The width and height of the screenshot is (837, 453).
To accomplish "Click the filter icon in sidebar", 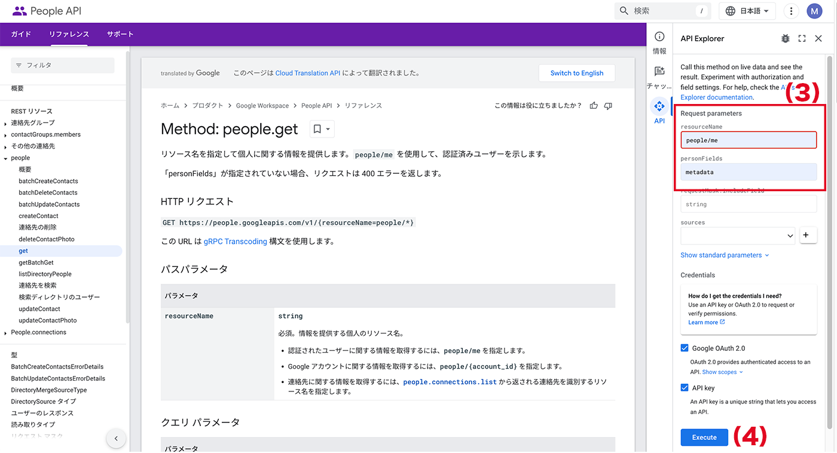I will point(19,65).
